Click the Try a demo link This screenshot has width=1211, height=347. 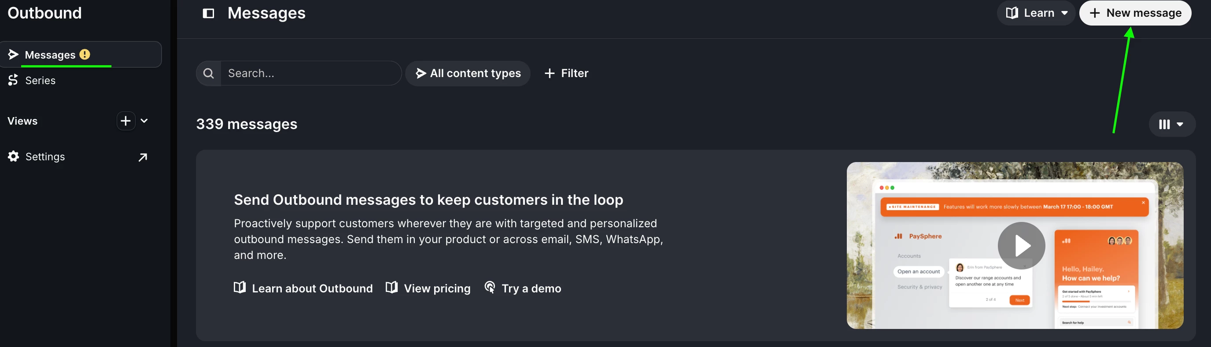(523, 288)
